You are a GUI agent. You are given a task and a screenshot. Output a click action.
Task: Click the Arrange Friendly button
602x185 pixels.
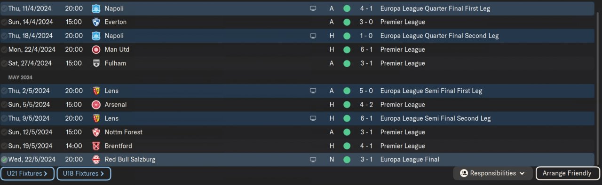[x=568, y=173]
